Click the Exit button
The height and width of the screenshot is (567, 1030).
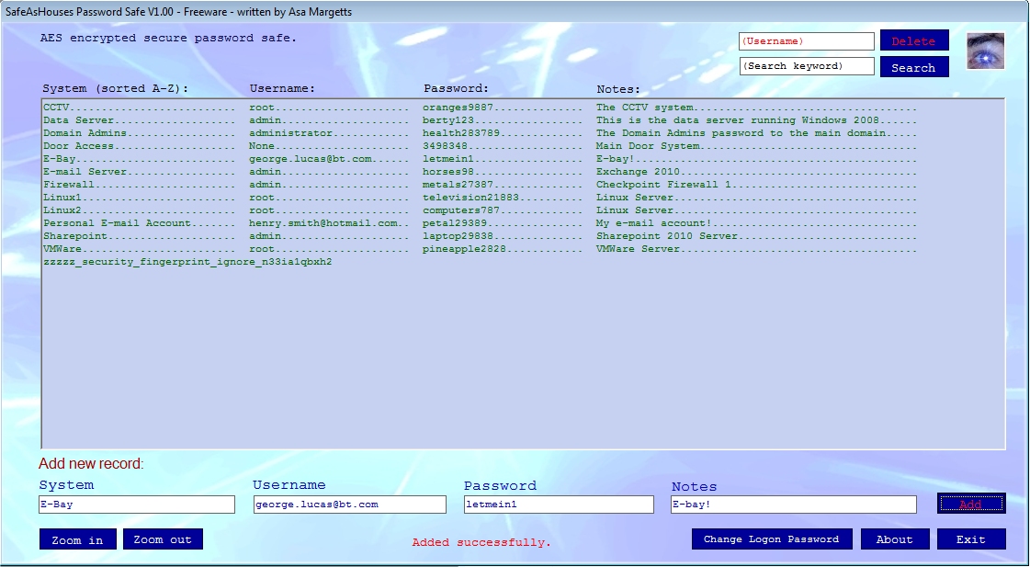(971, 539)
